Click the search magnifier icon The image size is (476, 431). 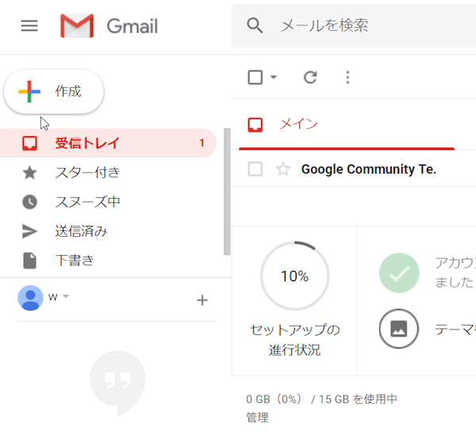(255, 25)
